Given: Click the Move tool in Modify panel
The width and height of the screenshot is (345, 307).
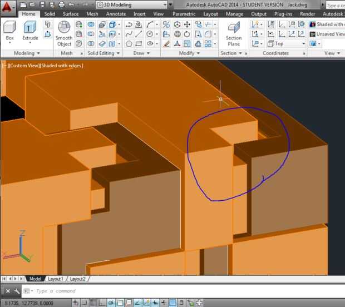Looking at the screenshot, I should coord(187,24).
